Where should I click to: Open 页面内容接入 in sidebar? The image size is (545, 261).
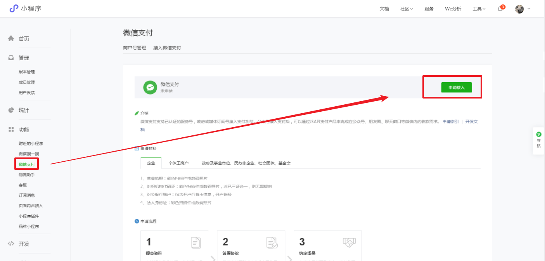pos(31,206)
